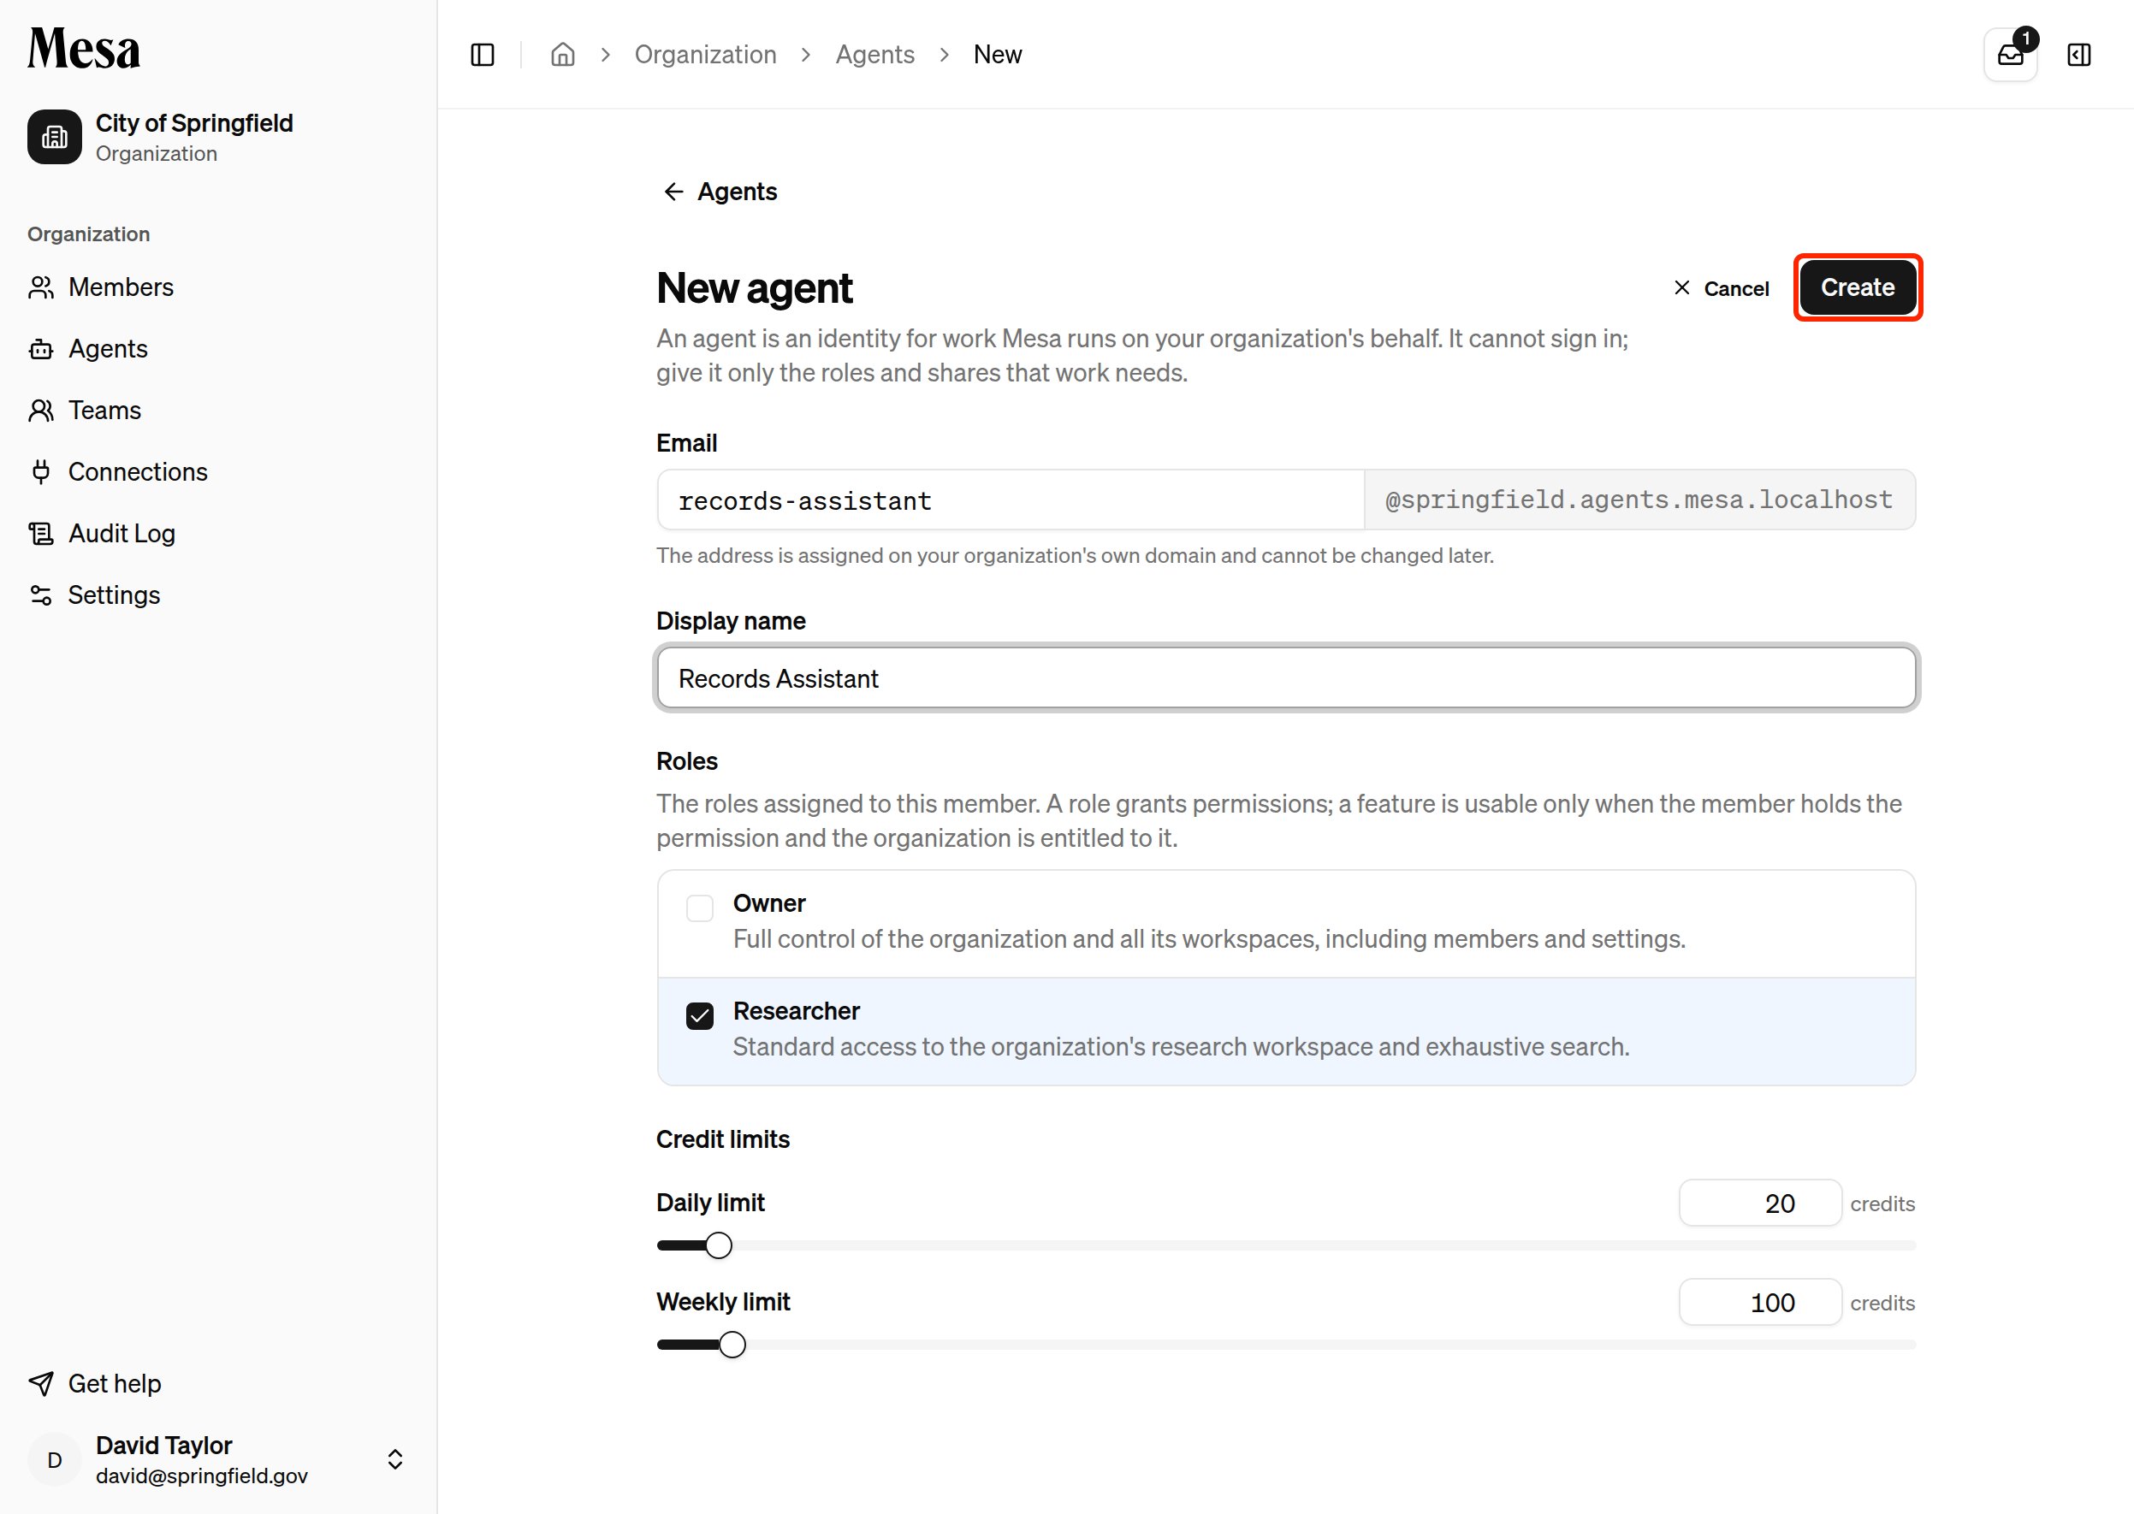Open Agents in the sidebar
Viewport: 2134px width, 1514px height.
click(x=108, y=349)
